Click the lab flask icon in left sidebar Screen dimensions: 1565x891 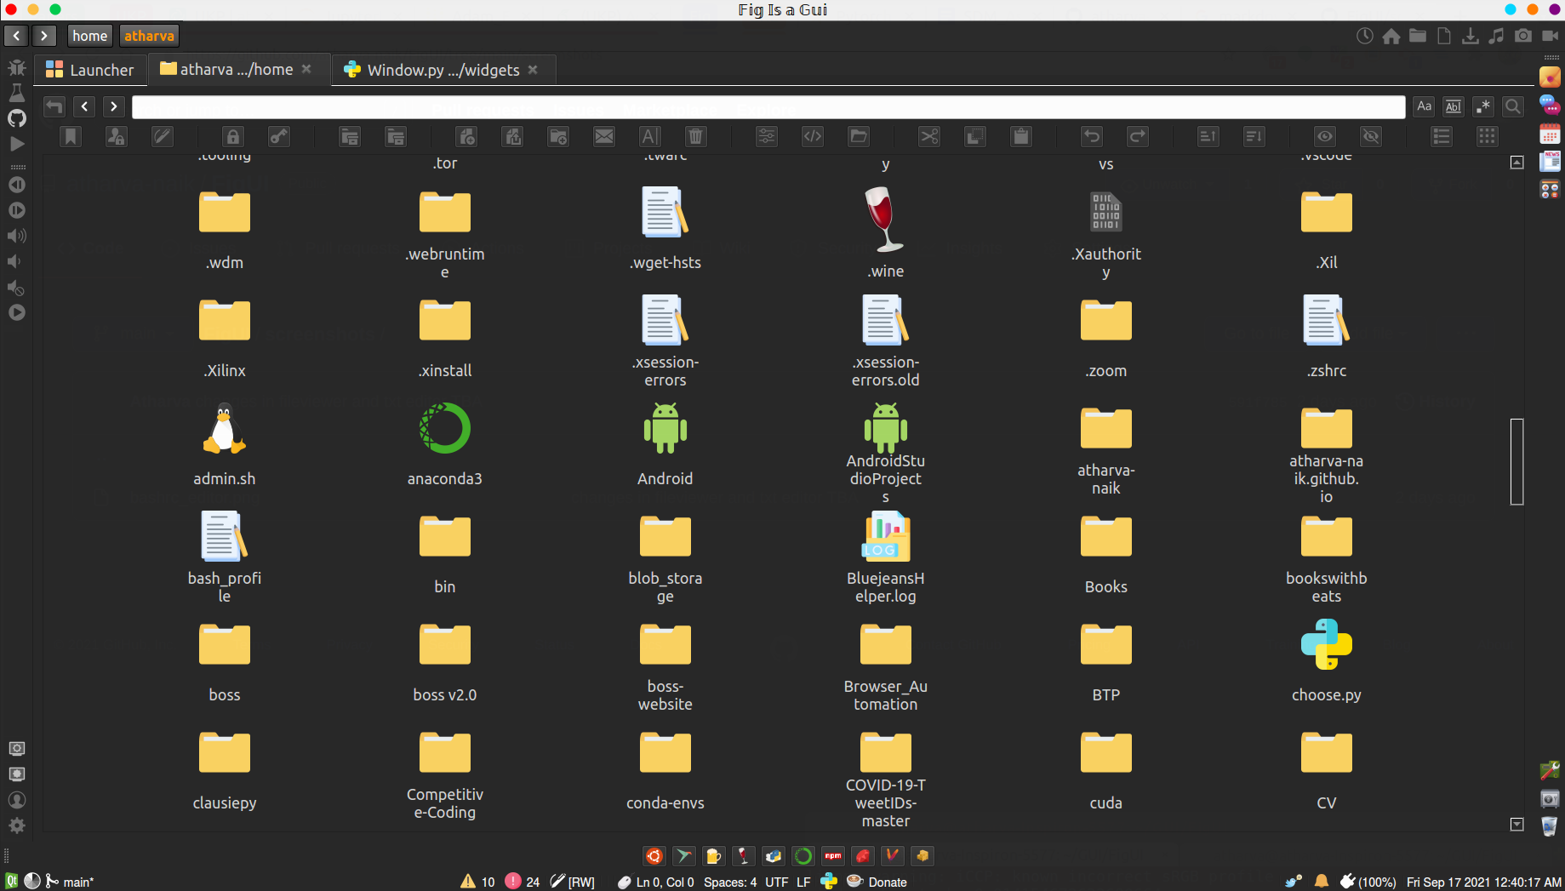click(17, 93)
